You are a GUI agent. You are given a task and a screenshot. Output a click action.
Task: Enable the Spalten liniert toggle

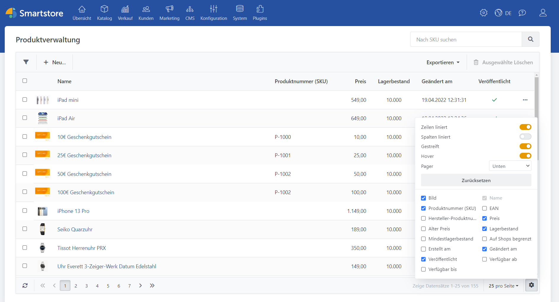525,137
